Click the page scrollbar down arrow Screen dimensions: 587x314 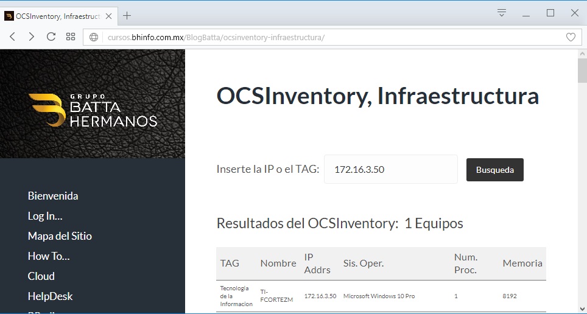(x=582, y=309)
